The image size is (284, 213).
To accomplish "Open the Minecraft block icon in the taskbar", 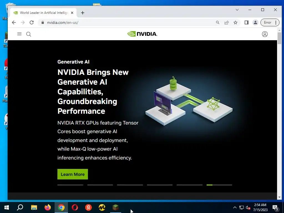I will pos(116,207).
